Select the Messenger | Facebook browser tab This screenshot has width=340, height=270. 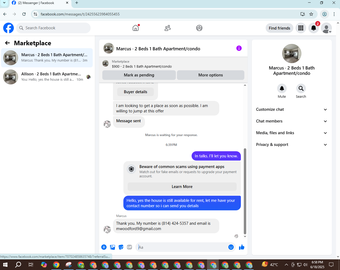pyautogui.click(x=40, y=3)
